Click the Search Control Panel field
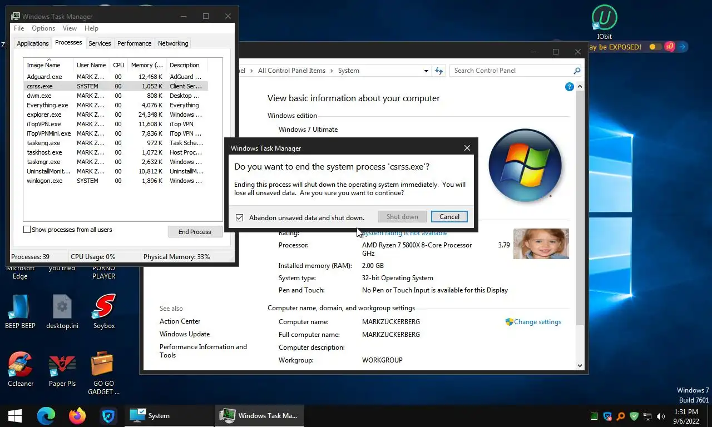The height and width of the screenshot is (427, 712). [x=512, y=71]
